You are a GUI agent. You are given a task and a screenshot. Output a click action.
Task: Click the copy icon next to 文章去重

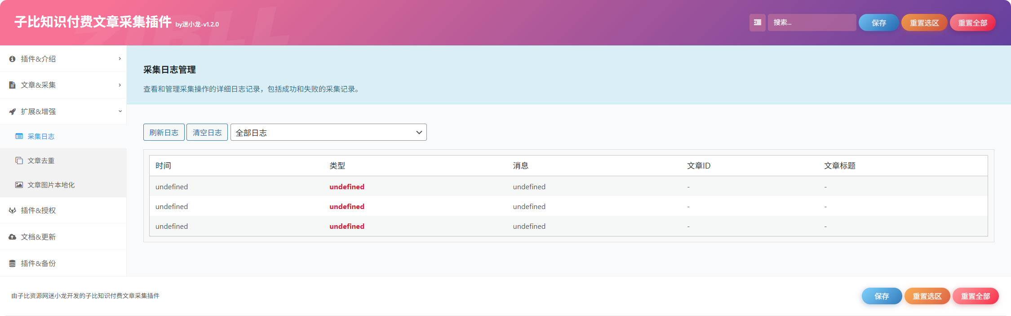click(19, 160)
